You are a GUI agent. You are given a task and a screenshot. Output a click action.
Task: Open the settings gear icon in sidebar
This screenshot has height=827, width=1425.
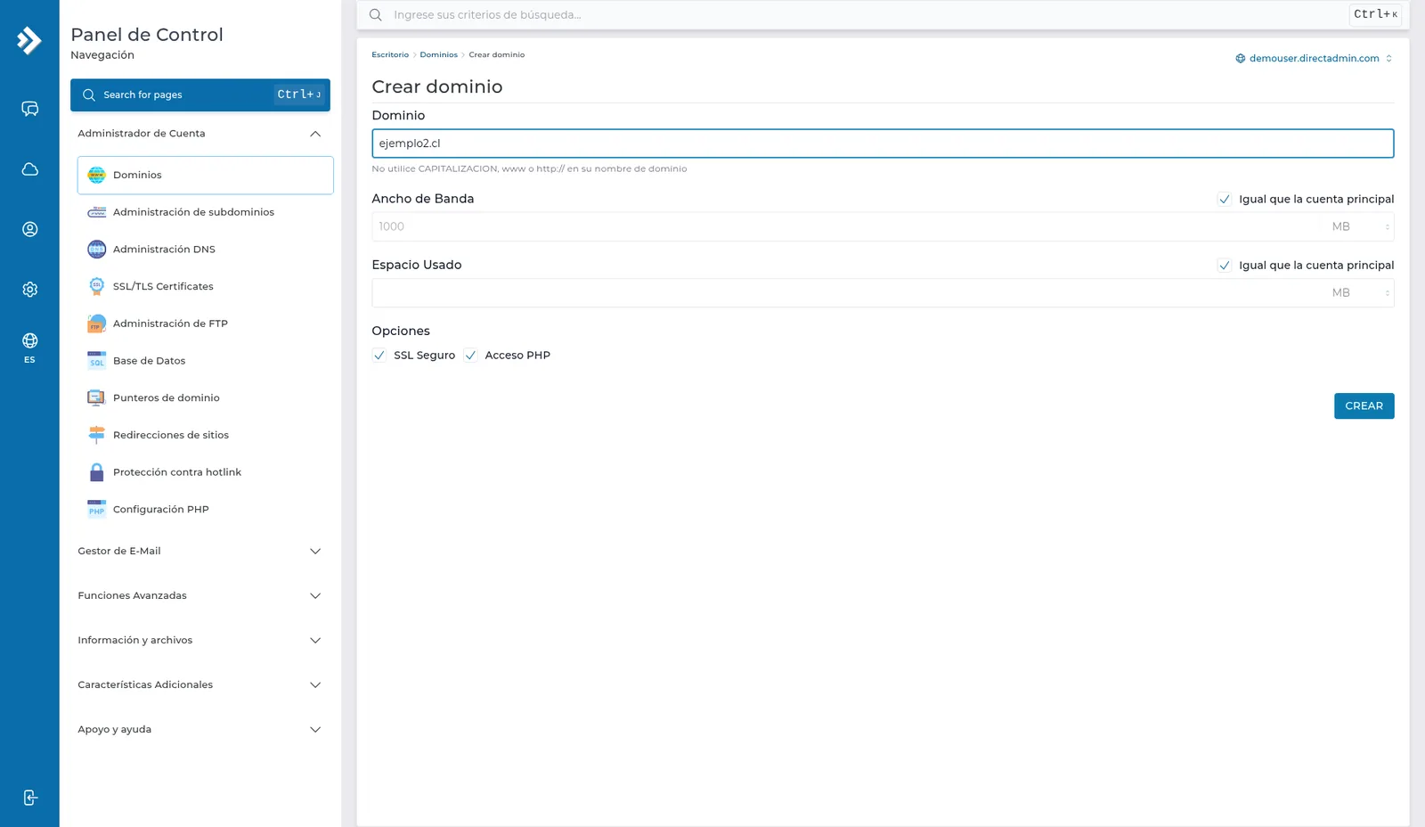pyautogui.click(x=29, y=290)
